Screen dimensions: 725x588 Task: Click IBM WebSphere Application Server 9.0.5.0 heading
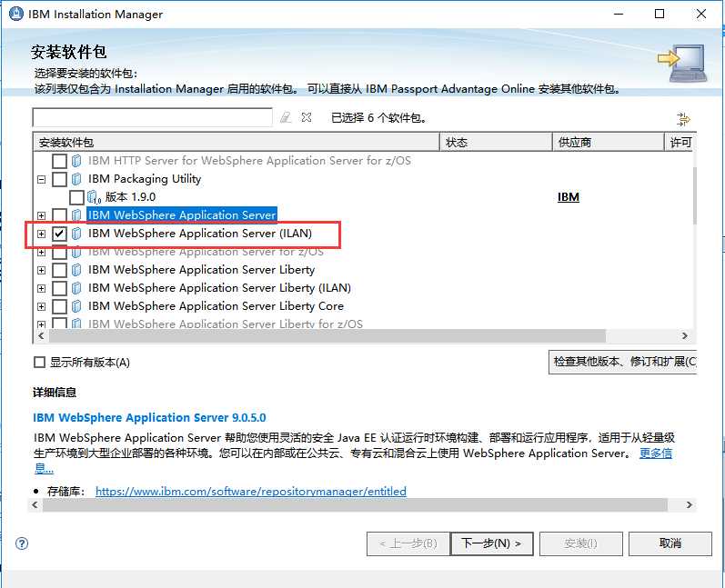click(149, 417)
